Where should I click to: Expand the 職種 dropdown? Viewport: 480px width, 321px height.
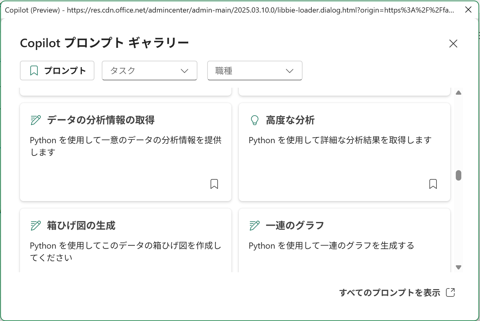pos(254,71)
